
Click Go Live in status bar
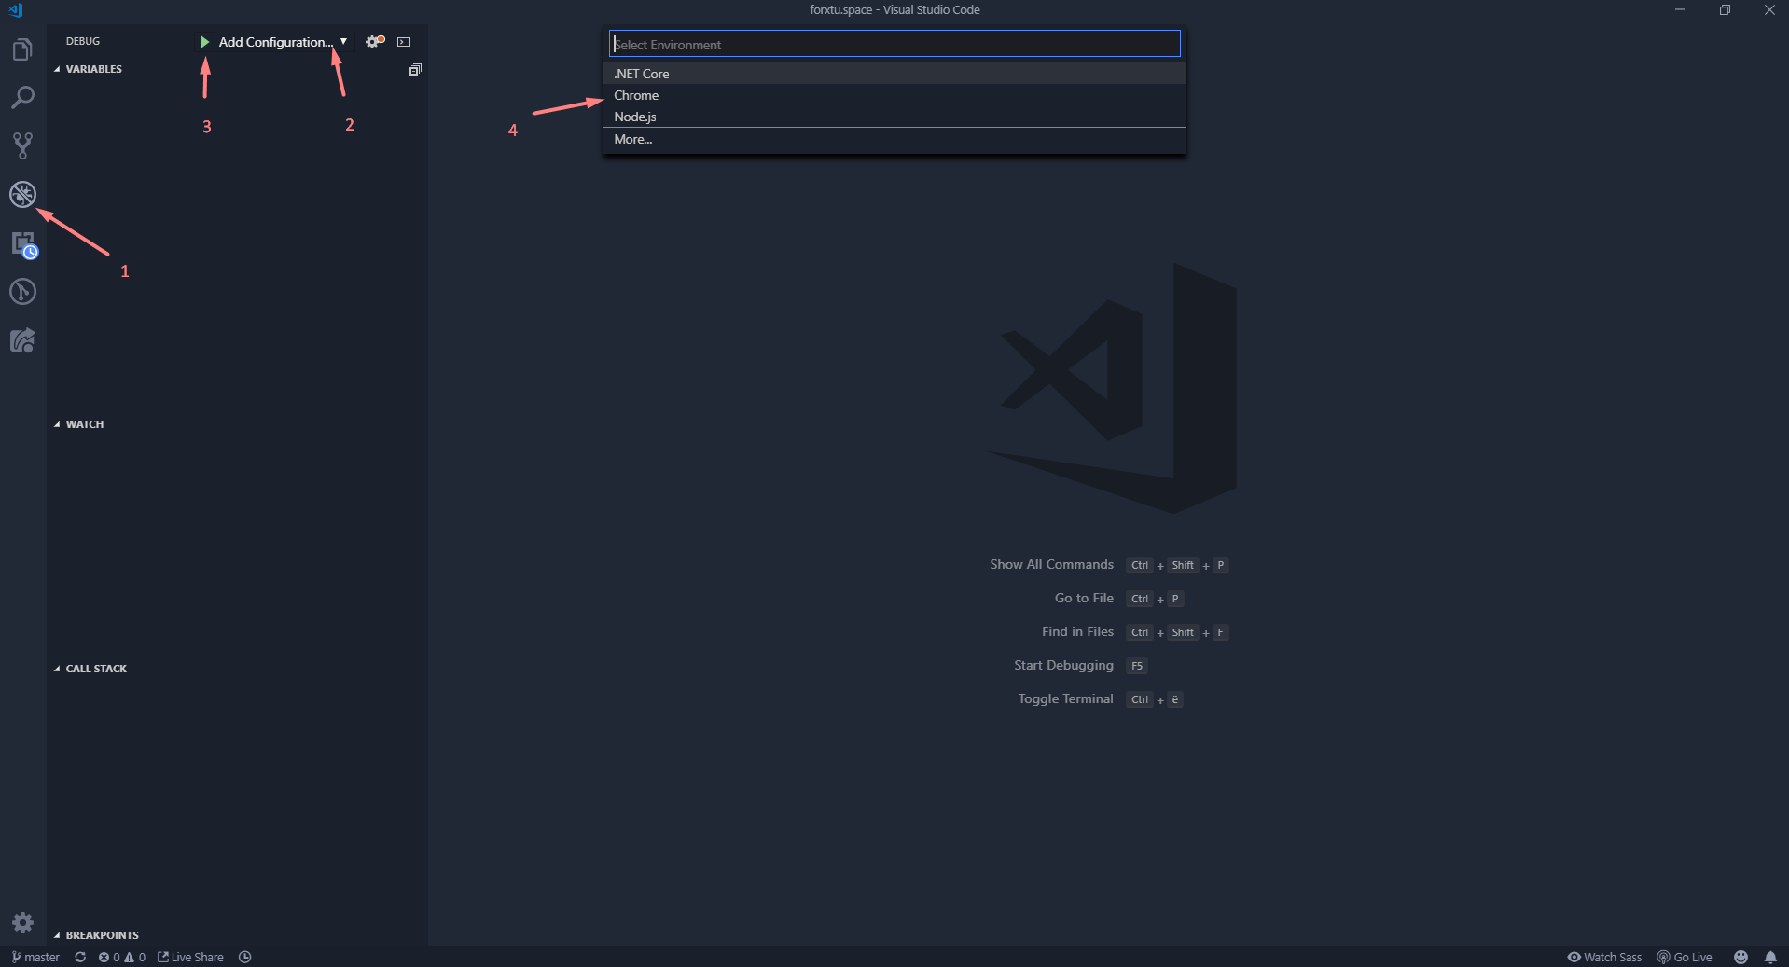click(1685, 957)
